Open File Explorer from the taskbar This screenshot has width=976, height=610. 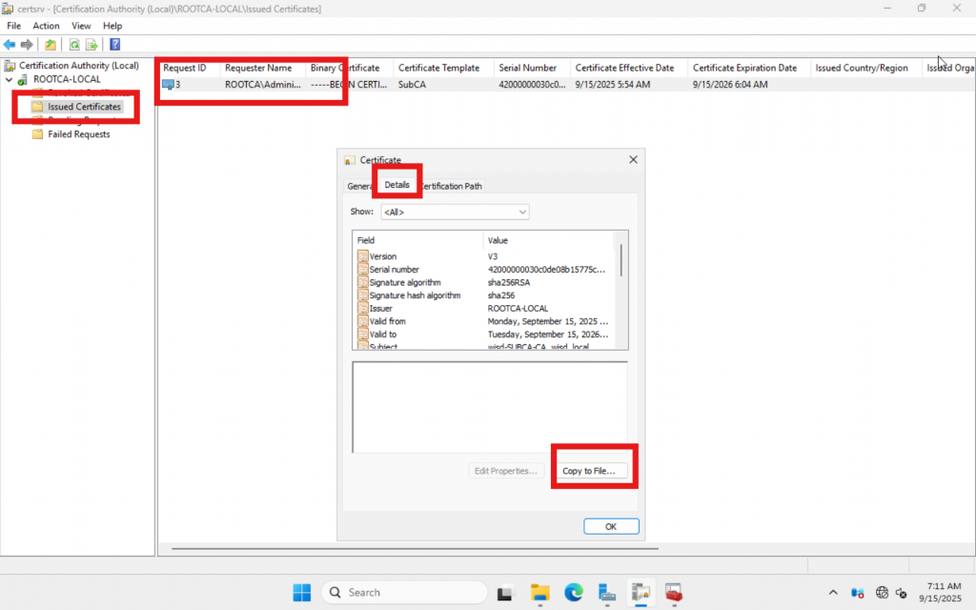[x=539, y=592]
